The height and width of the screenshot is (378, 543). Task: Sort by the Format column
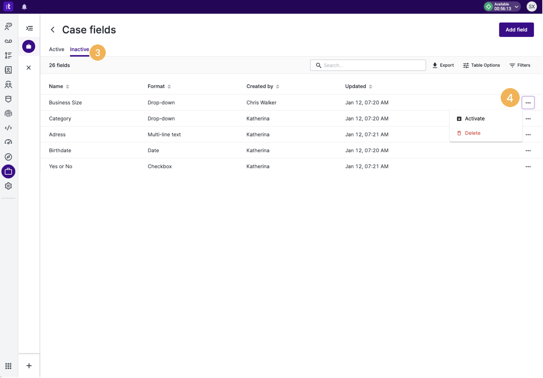click(159, 86)
